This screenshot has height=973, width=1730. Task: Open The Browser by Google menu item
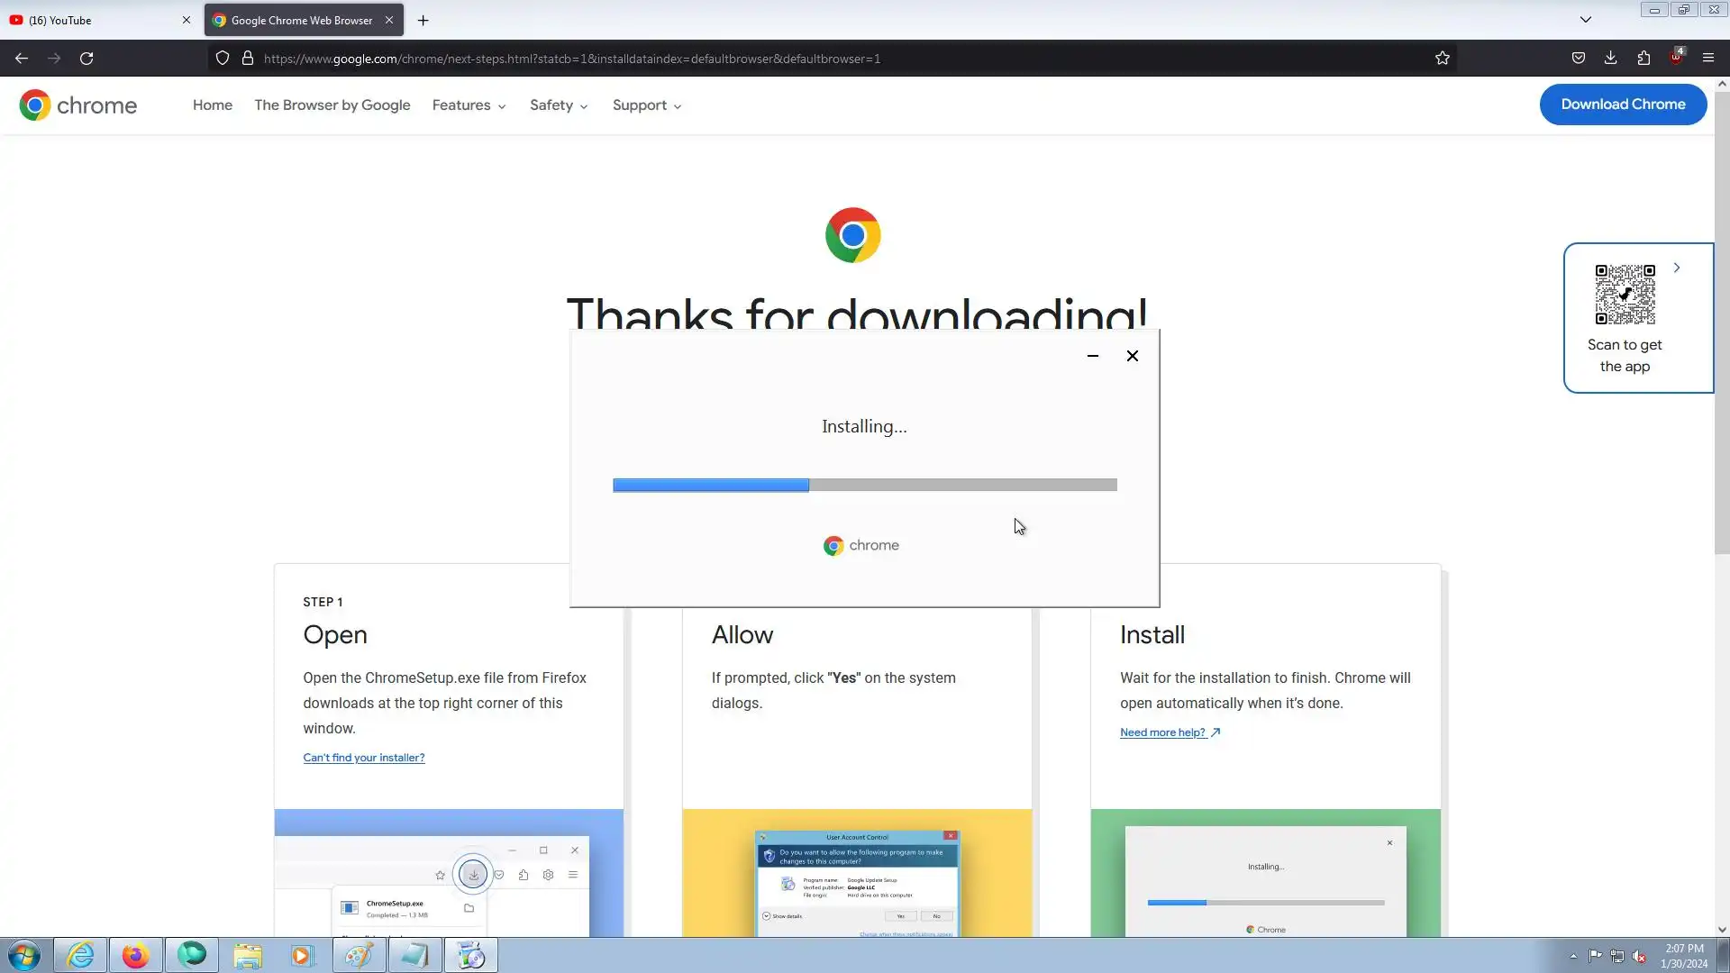332,105
